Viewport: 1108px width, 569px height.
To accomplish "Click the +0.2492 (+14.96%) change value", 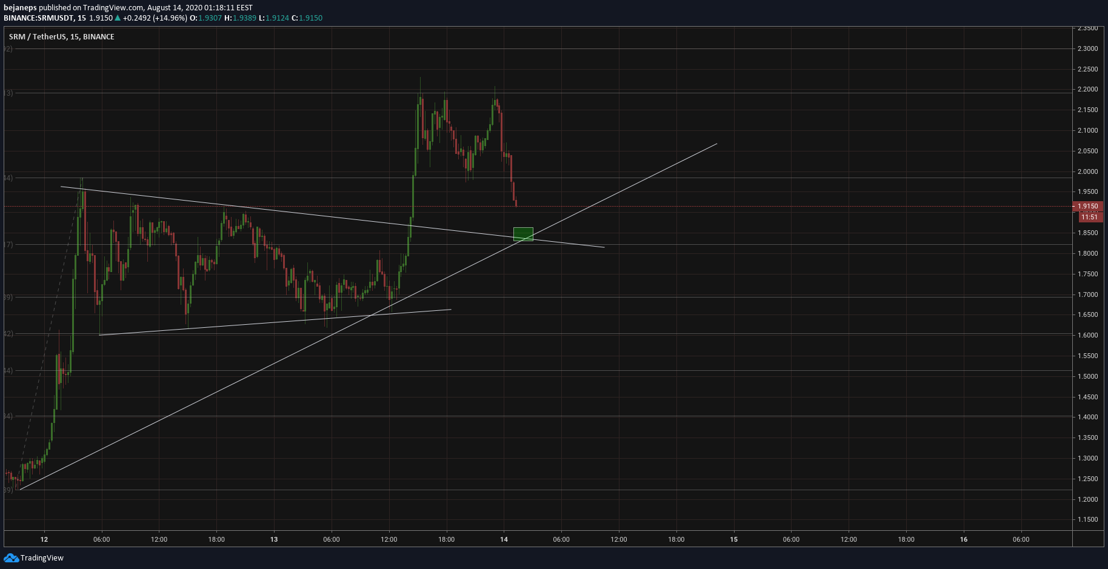I will point(155,18).
